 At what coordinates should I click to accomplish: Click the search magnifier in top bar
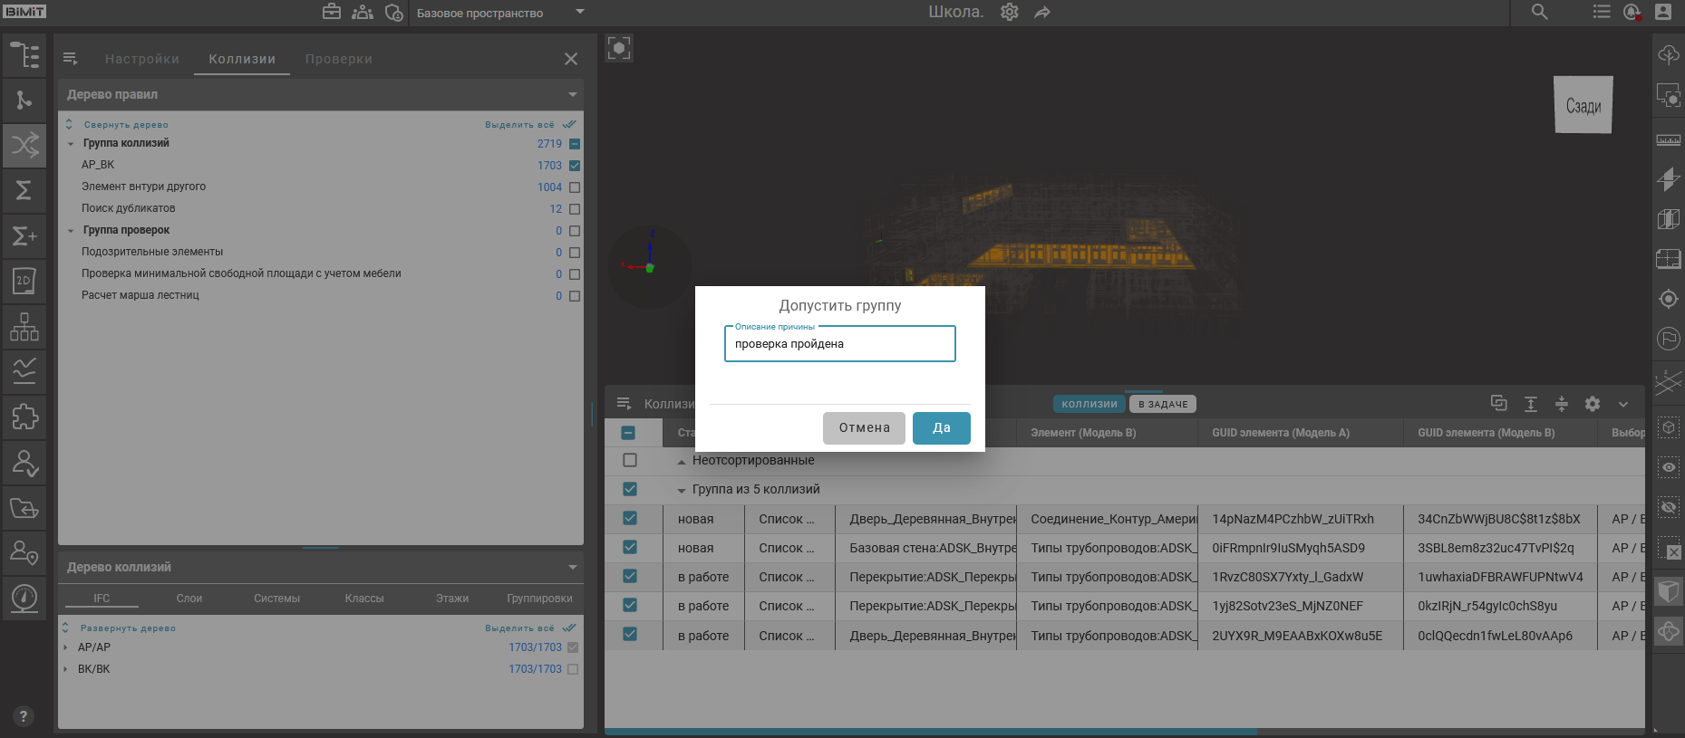pyautogui.click(x=1539, y=12)
